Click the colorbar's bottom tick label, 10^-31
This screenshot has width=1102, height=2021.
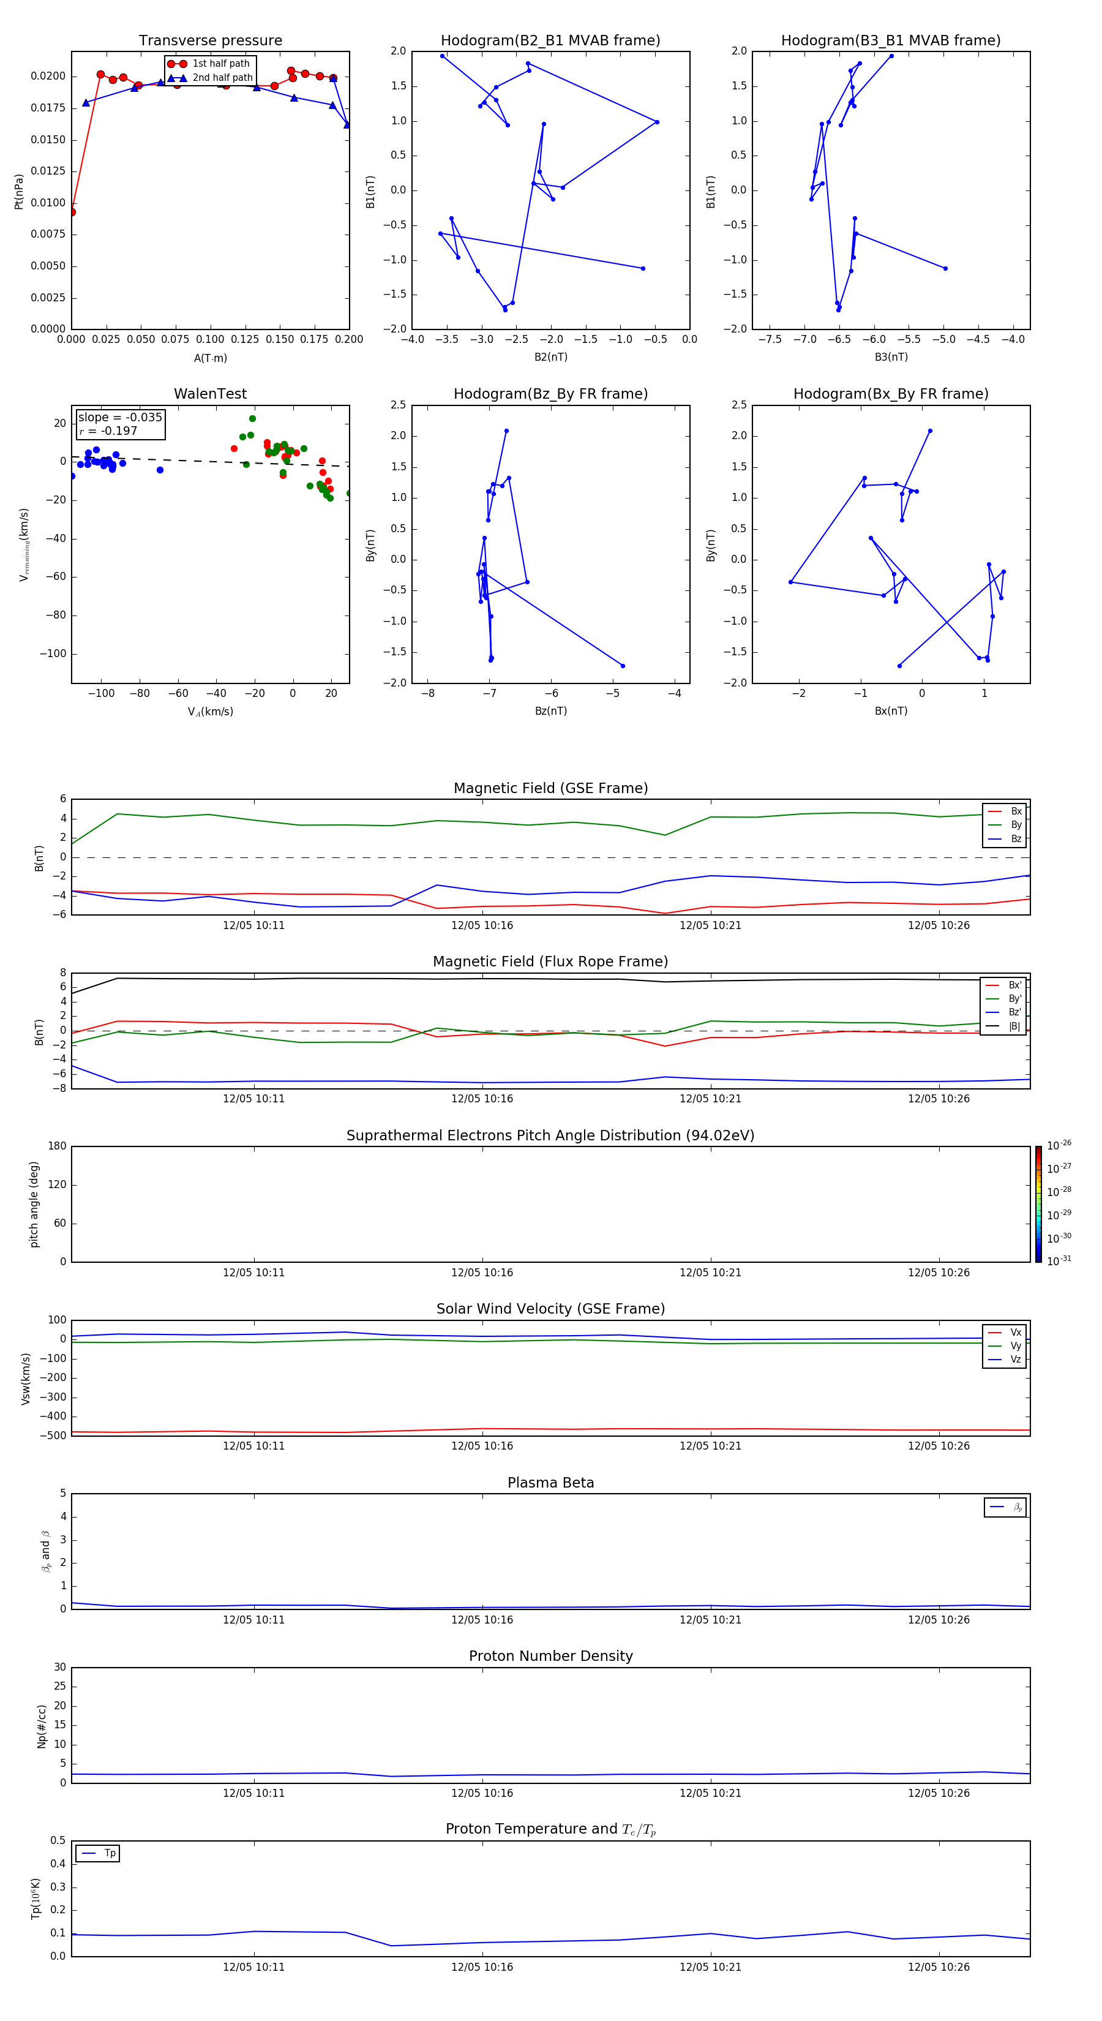[x=1059, y=1261]
